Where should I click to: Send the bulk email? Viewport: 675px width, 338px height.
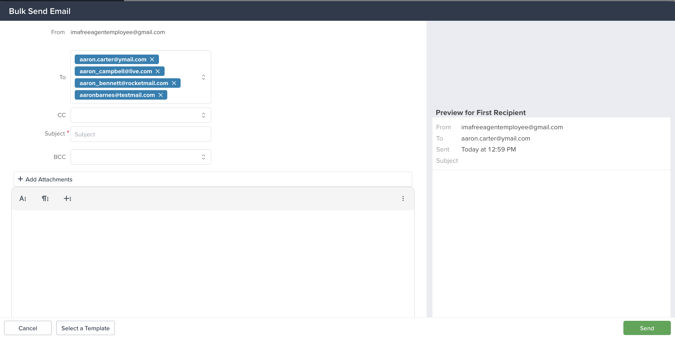[x=647, y=328]
